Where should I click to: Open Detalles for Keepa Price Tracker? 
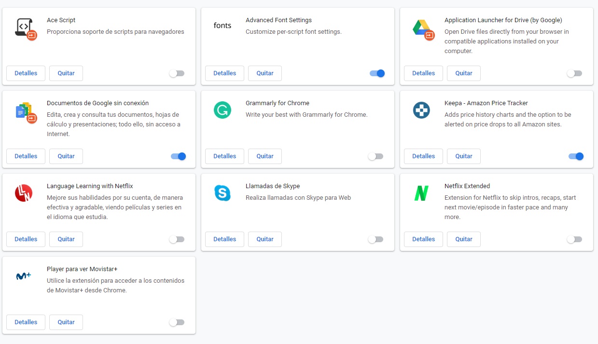(x=424, y=156)
